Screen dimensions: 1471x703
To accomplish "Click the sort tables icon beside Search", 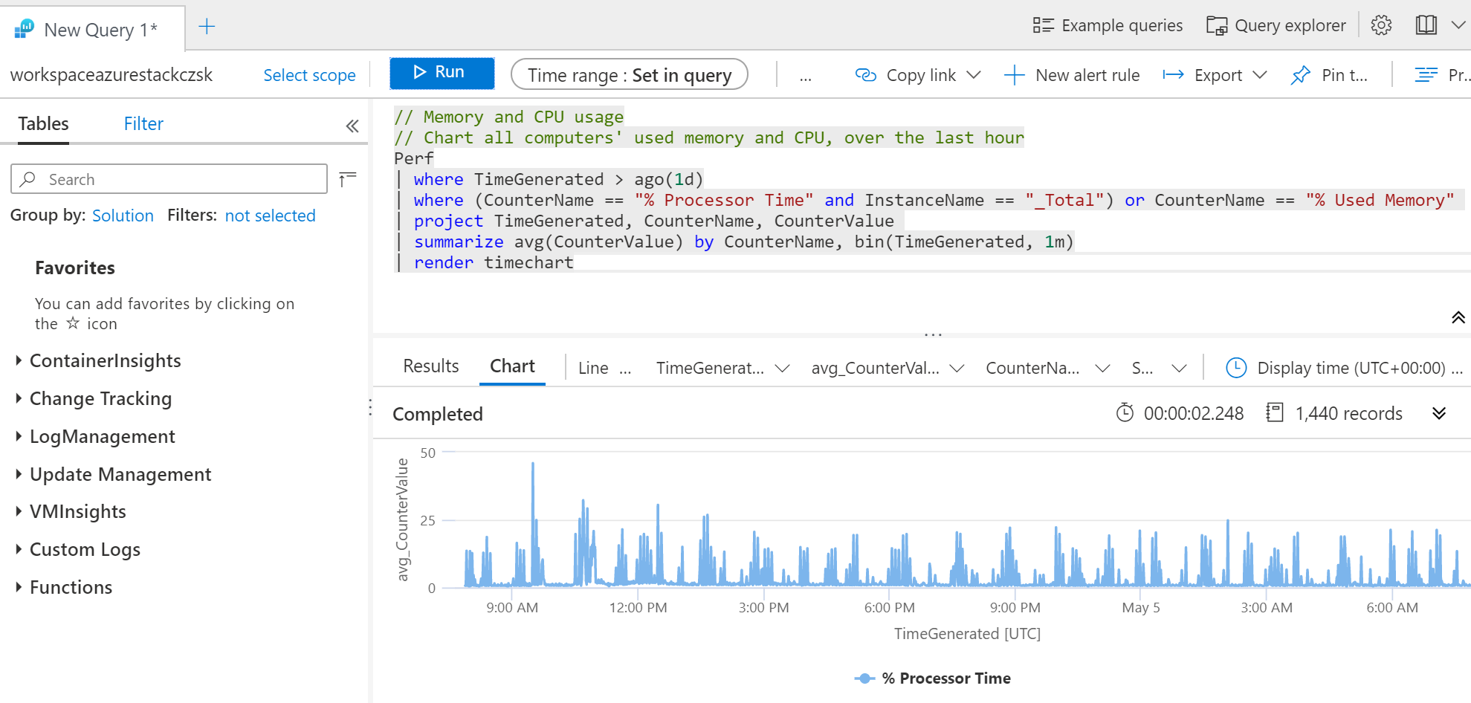I will (347, 179).
